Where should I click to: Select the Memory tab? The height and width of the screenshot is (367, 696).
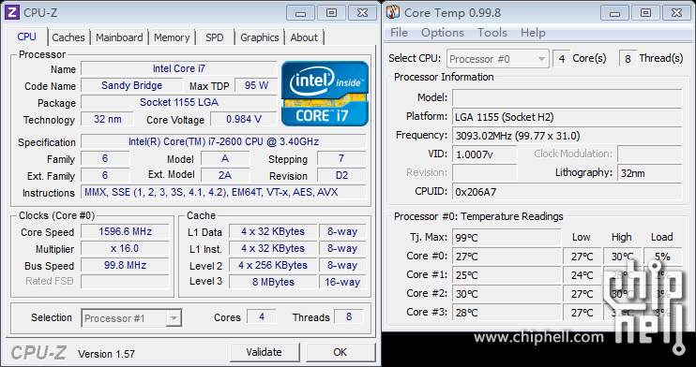click(x=172, y=37)
